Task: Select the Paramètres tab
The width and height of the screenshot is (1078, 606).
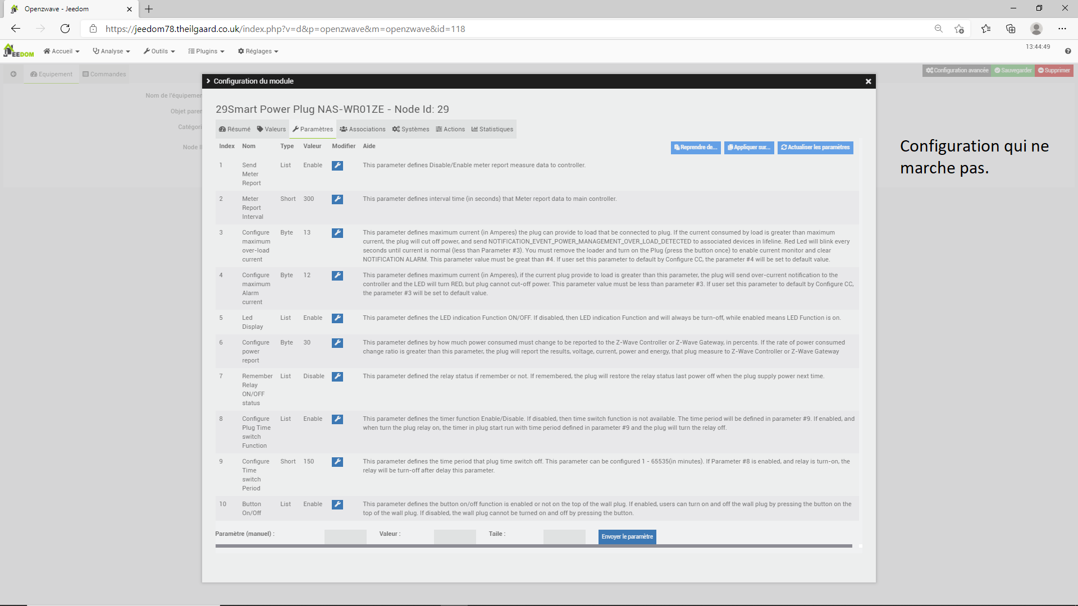Action: 313,129
